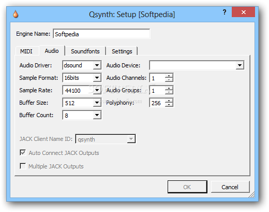Viewport: 269px width, 212px height.
Task: Click the Audio Device label
Action: 123,65
